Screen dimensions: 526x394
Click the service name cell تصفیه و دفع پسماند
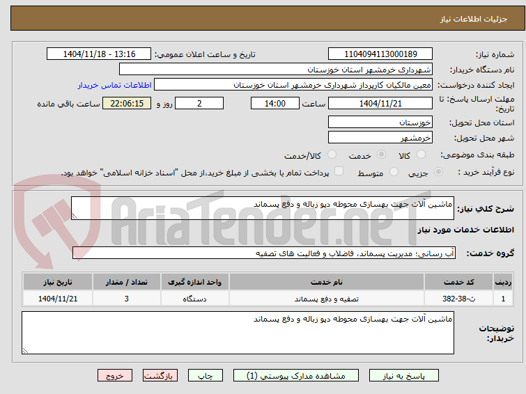click(x=327, y=299)
